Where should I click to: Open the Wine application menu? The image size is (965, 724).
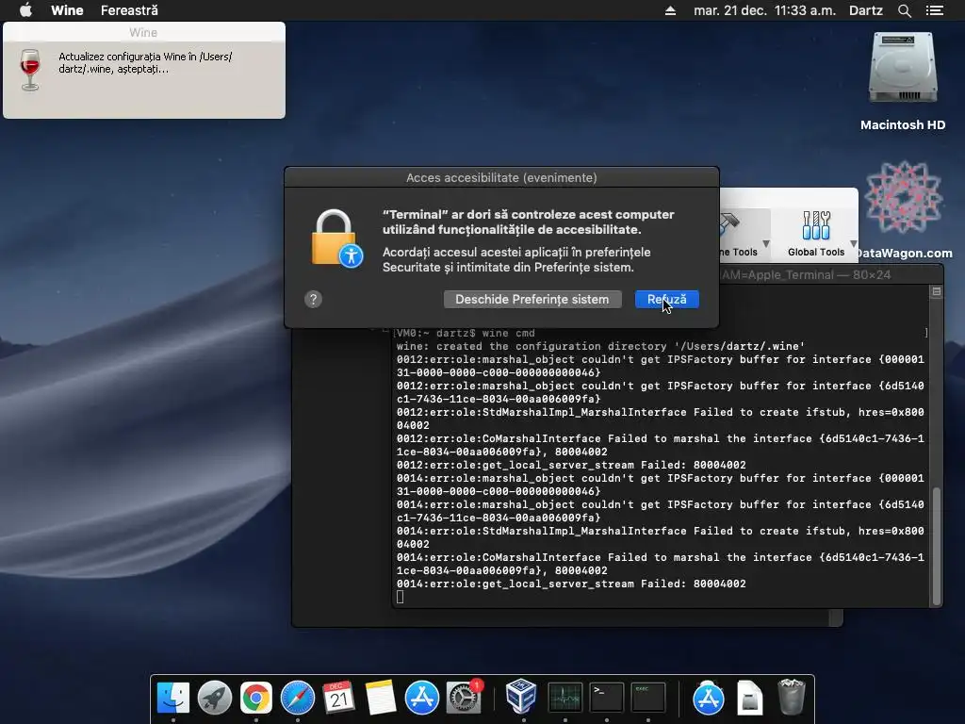67,9
